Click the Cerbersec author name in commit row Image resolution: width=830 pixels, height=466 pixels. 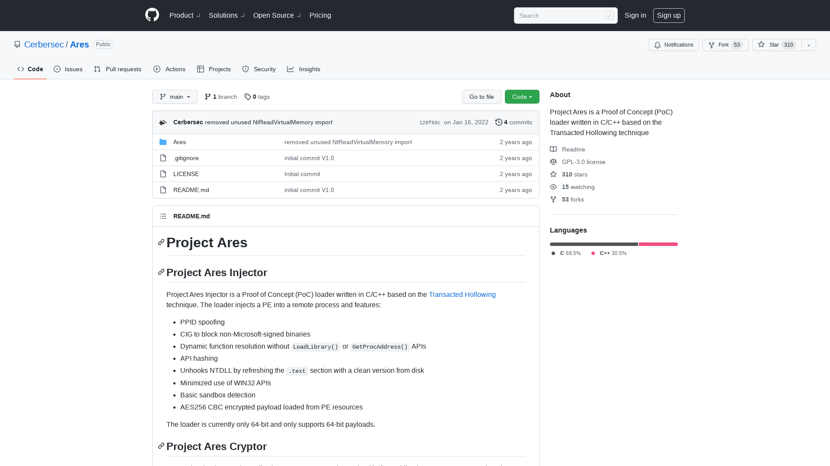(188, 123)
